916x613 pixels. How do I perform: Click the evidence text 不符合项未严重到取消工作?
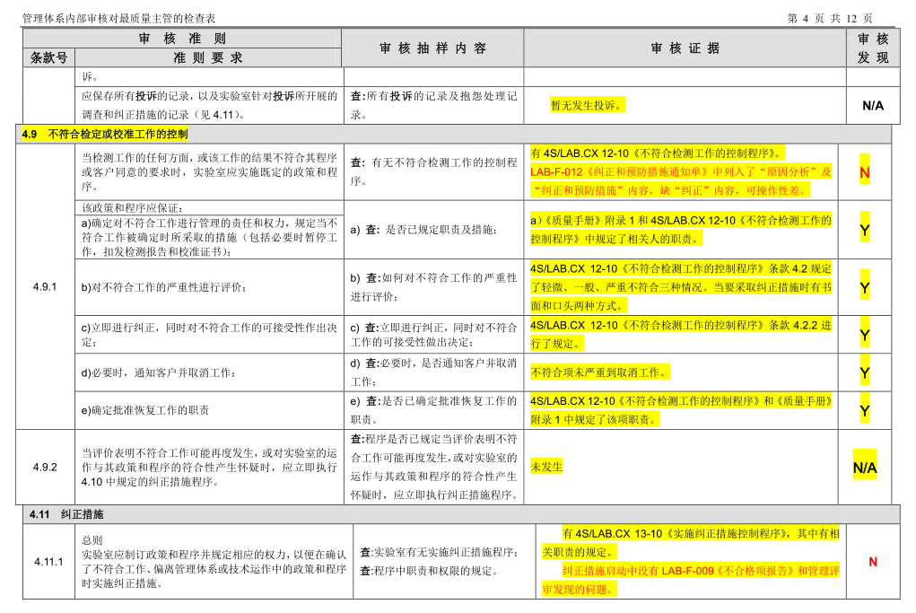coord(598,372)
